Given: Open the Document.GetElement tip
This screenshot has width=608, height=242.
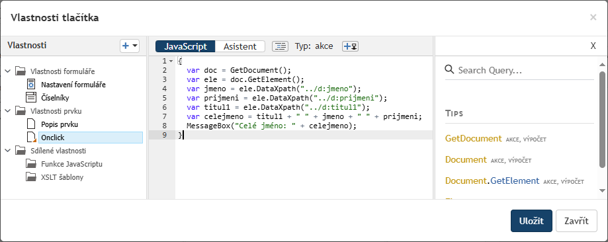Looking at the screenshot, I should click(x=492, y=181).
